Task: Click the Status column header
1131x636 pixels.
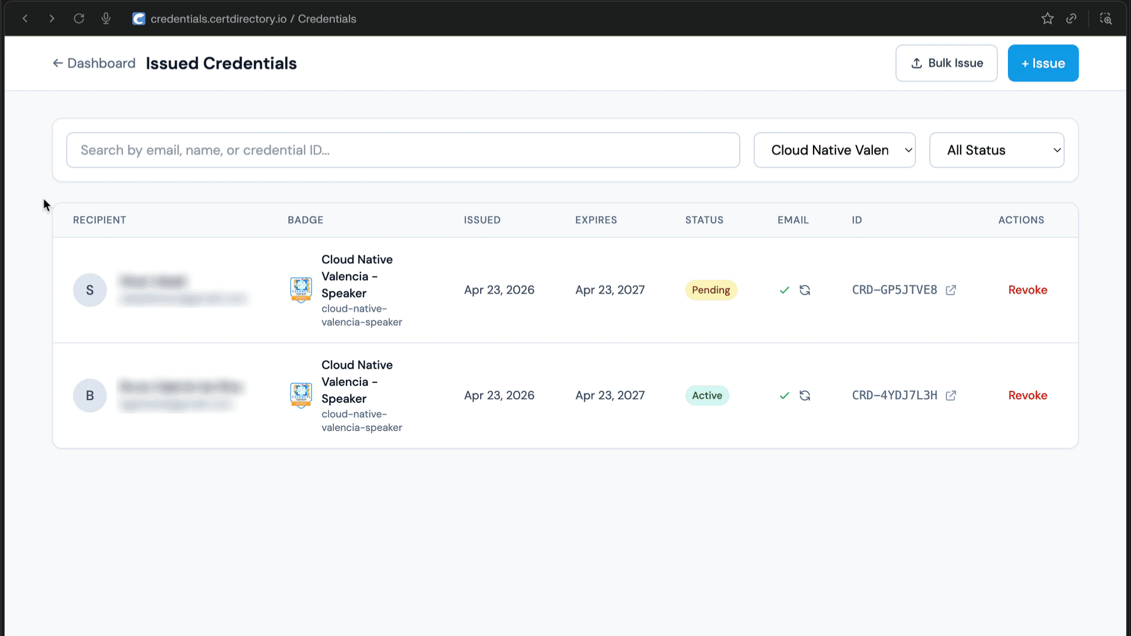Action: [704, 220]
